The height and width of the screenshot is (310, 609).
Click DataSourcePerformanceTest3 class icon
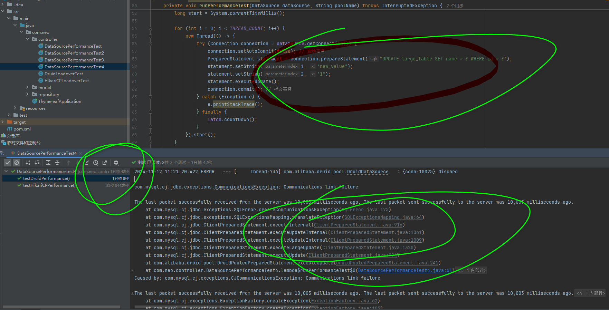click(41, 60)
